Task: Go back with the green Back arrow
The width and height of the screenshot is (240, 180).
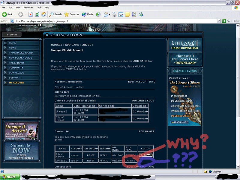Action: [x=7, y=14]
